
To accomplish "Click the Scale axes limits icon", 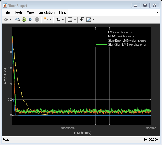I will pos(70,20).
